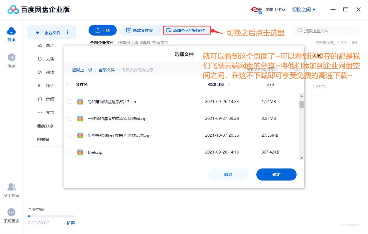Click the 文件名 column header
368x234 pixels.
(82, 84)
